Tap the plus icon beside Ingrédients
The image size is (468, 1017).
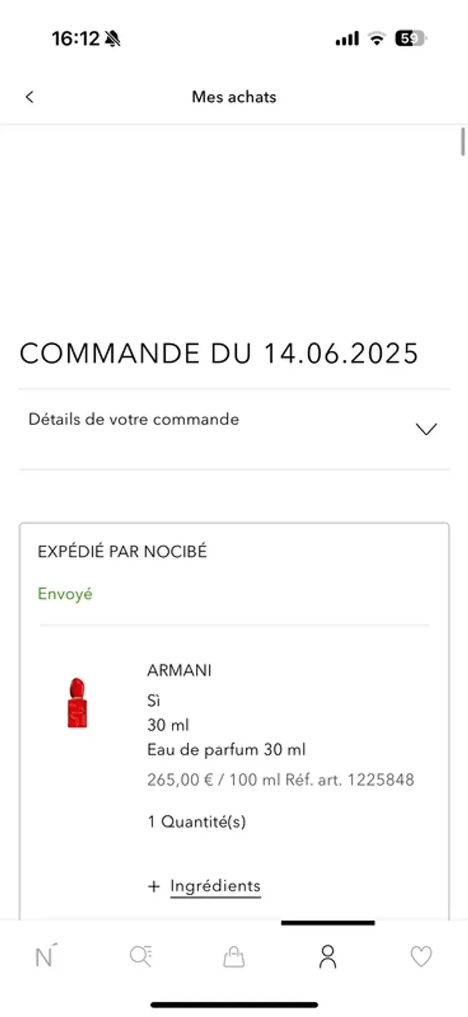click(x=154, y=887)
